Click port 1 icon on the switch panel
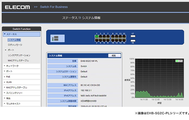Viewport: 189px width, 120px height. [97, 37]
